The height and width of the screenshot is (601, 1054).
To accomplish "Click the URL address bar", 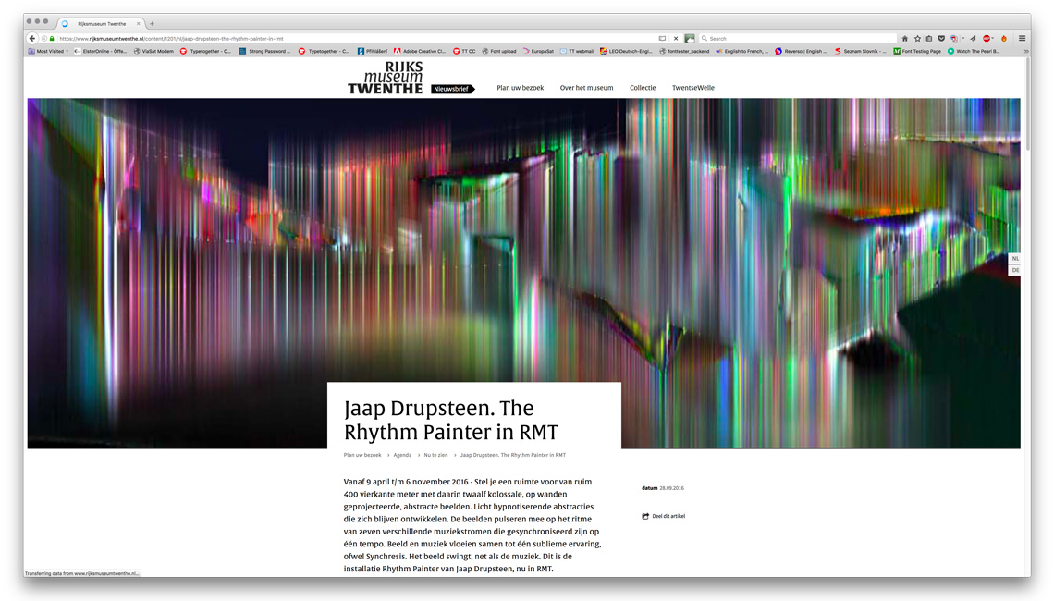I will pyautogui.click(x=356, y=38).
